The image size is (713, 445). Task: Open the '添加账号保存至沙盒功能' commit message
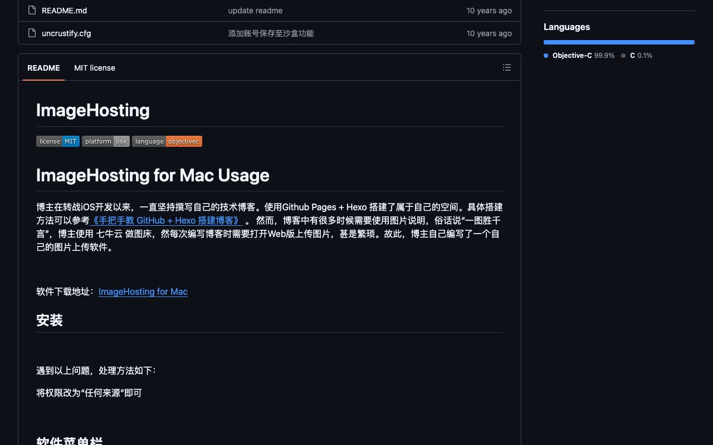(271, 33)
